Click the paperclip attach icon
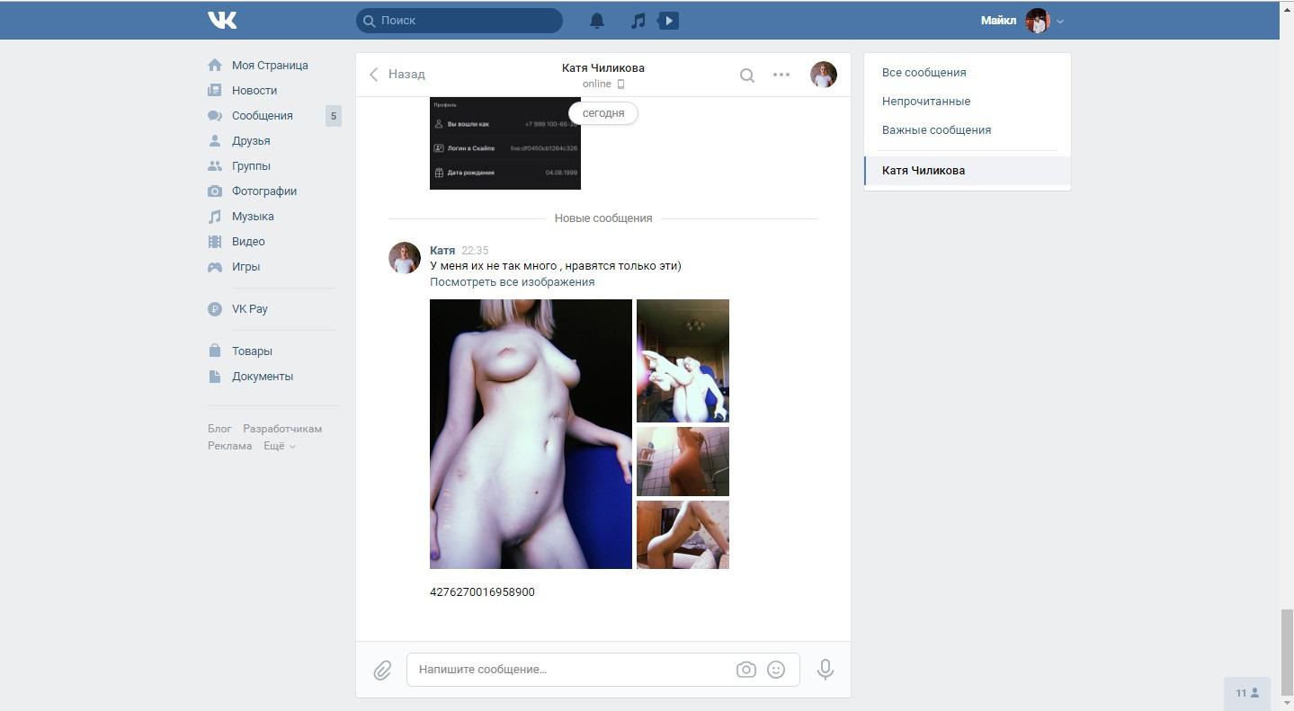Viewport: 1294px width, 711px height. 382,670
